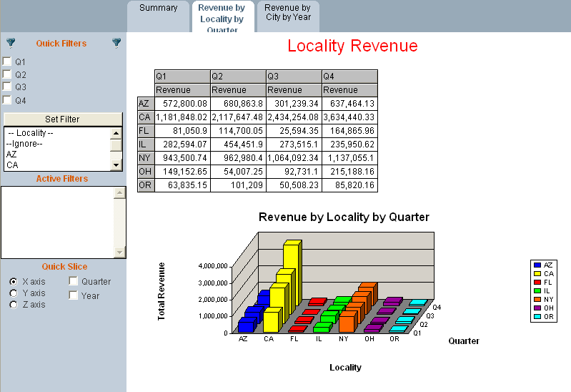Click the Q4 column header in table
The image size is (571, 392).
(349, 77)
